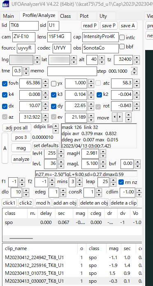Click the lid input field
Image resolution: width=153 pixels, height=286 pixels.
tap(24, 26)
